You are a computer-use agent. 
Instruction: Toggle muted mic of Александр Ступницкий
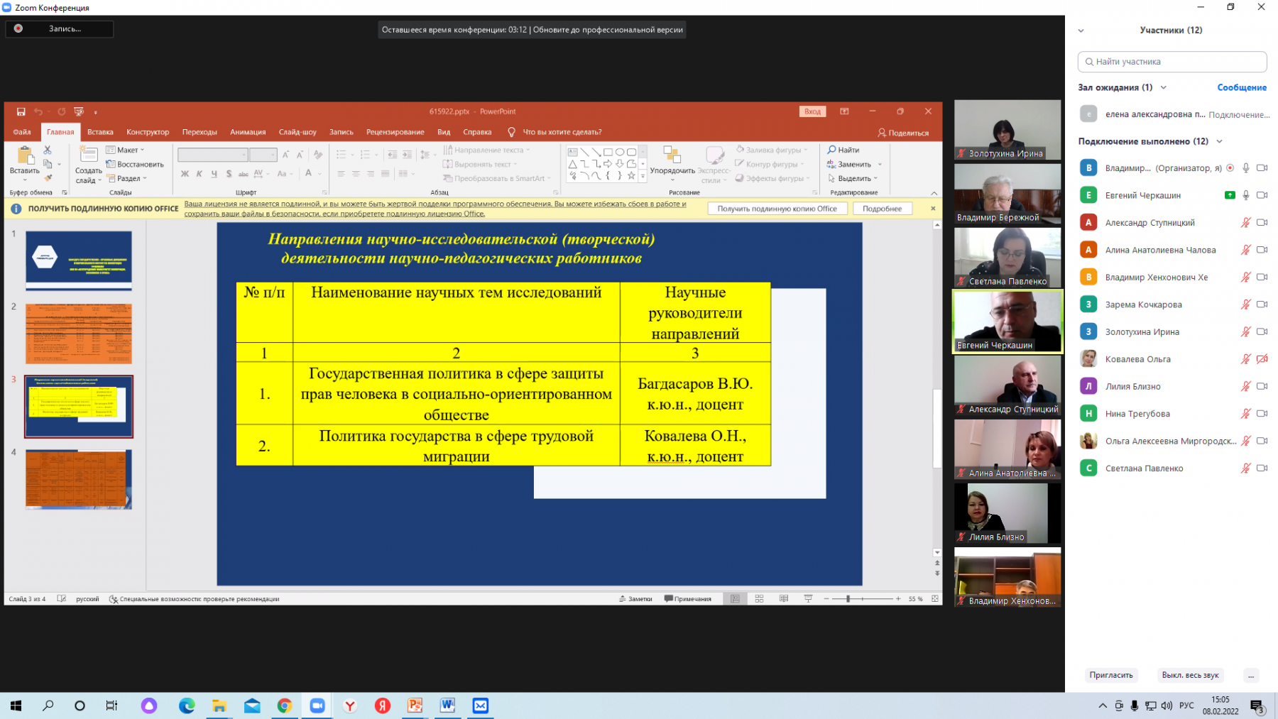pyautogui.click(x=1245, y=222)
